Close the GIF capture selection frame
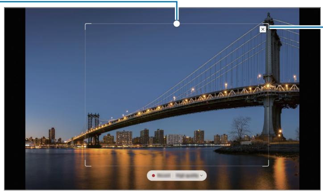 (263, 29)
